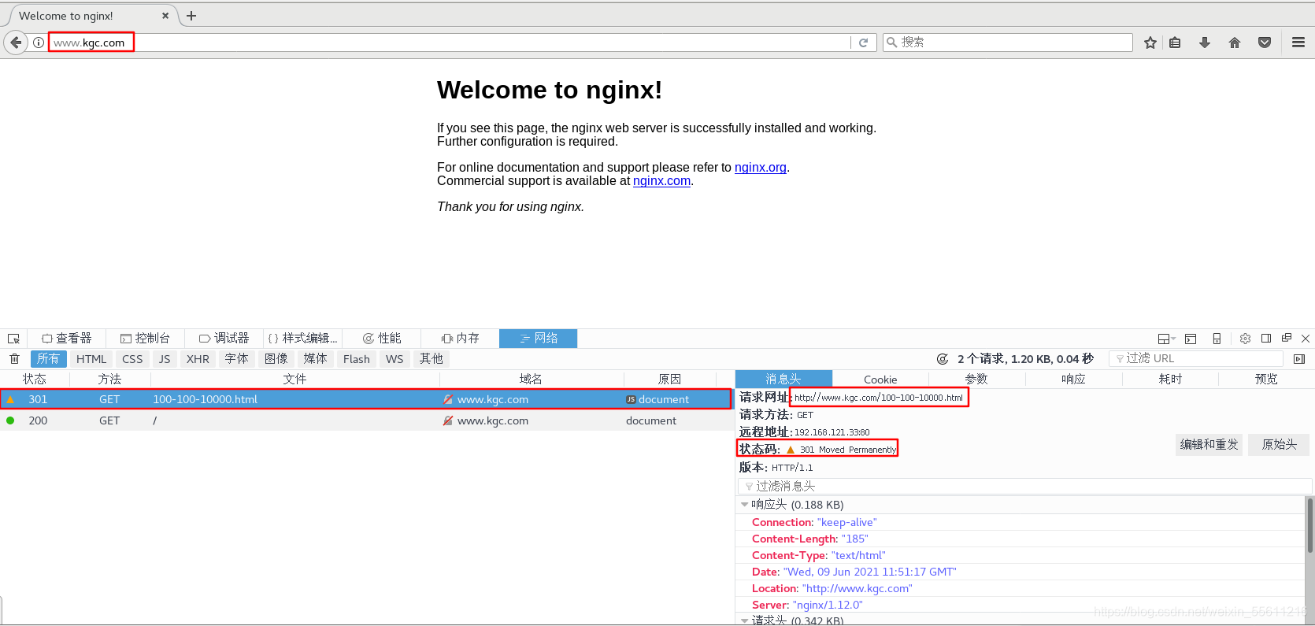Bookmark this page with the star icon
The width and height of the screenshot is (1315, 626).
pyautogui.click(x=1150, y=43)
